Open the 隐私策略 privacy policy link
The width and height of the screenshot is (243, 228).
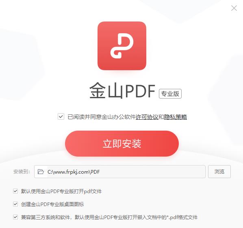(176, 117)
